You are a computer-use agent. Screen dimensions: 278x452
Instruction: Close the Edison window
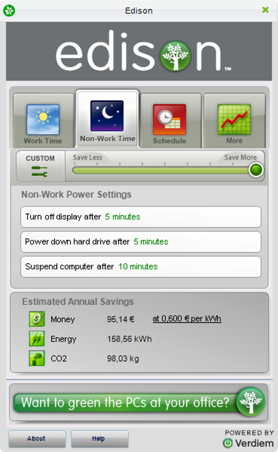[x=265, y=10]
